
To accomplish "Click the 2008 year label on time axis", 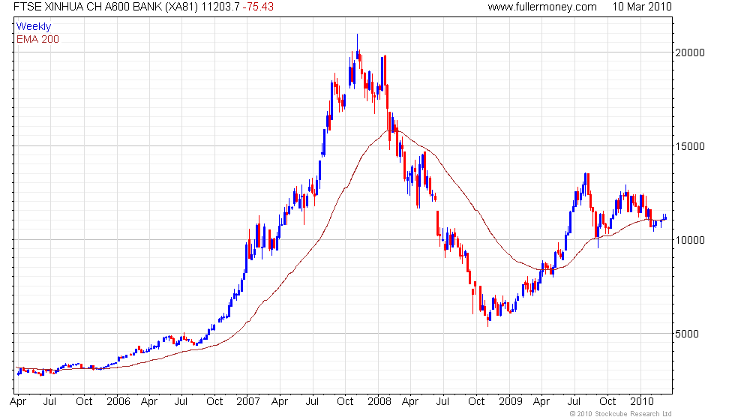I will [379, 402].
